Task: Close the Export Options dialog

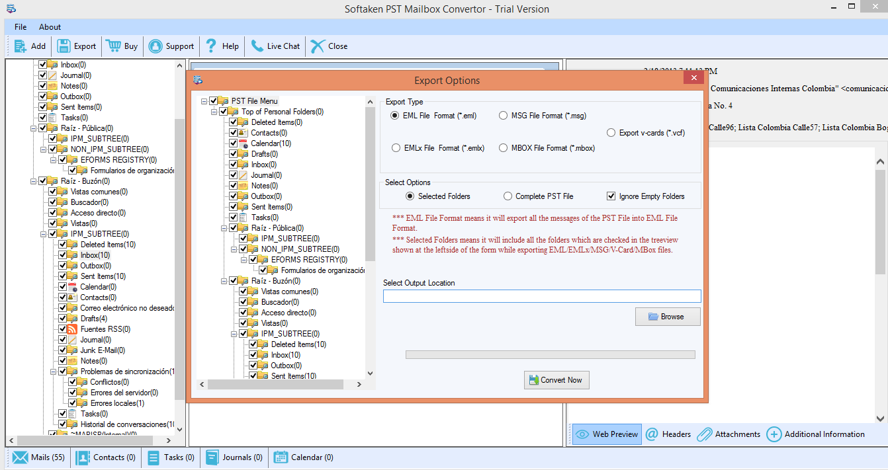Action: tap(693, 78)
